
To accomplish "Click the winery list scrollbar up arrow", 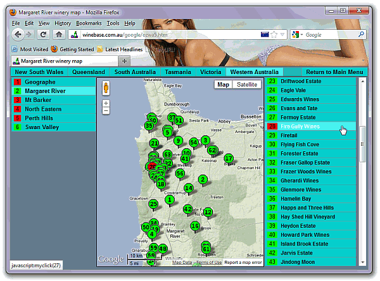I will pos(362,82).
